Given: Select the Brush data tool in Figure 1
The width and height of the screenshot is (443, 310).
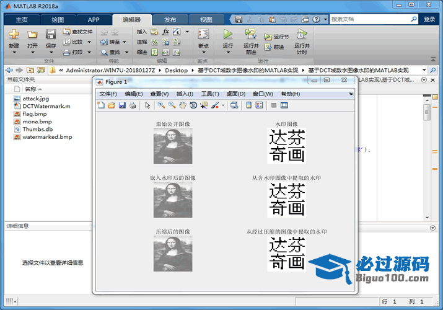Looking at the screenshot, I should coord(215,105).
